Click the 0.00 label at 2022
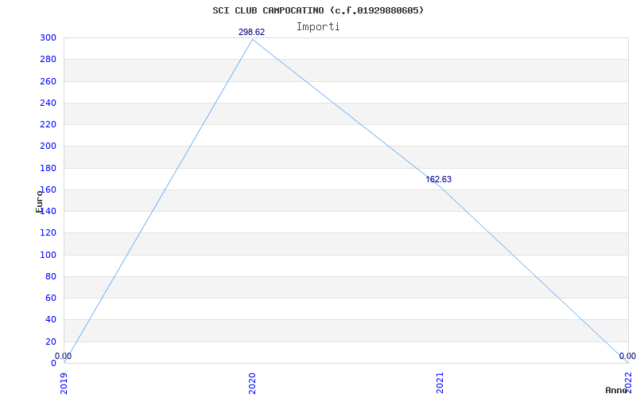The width and height of the screenshot is (636, 398). point(627,356)
